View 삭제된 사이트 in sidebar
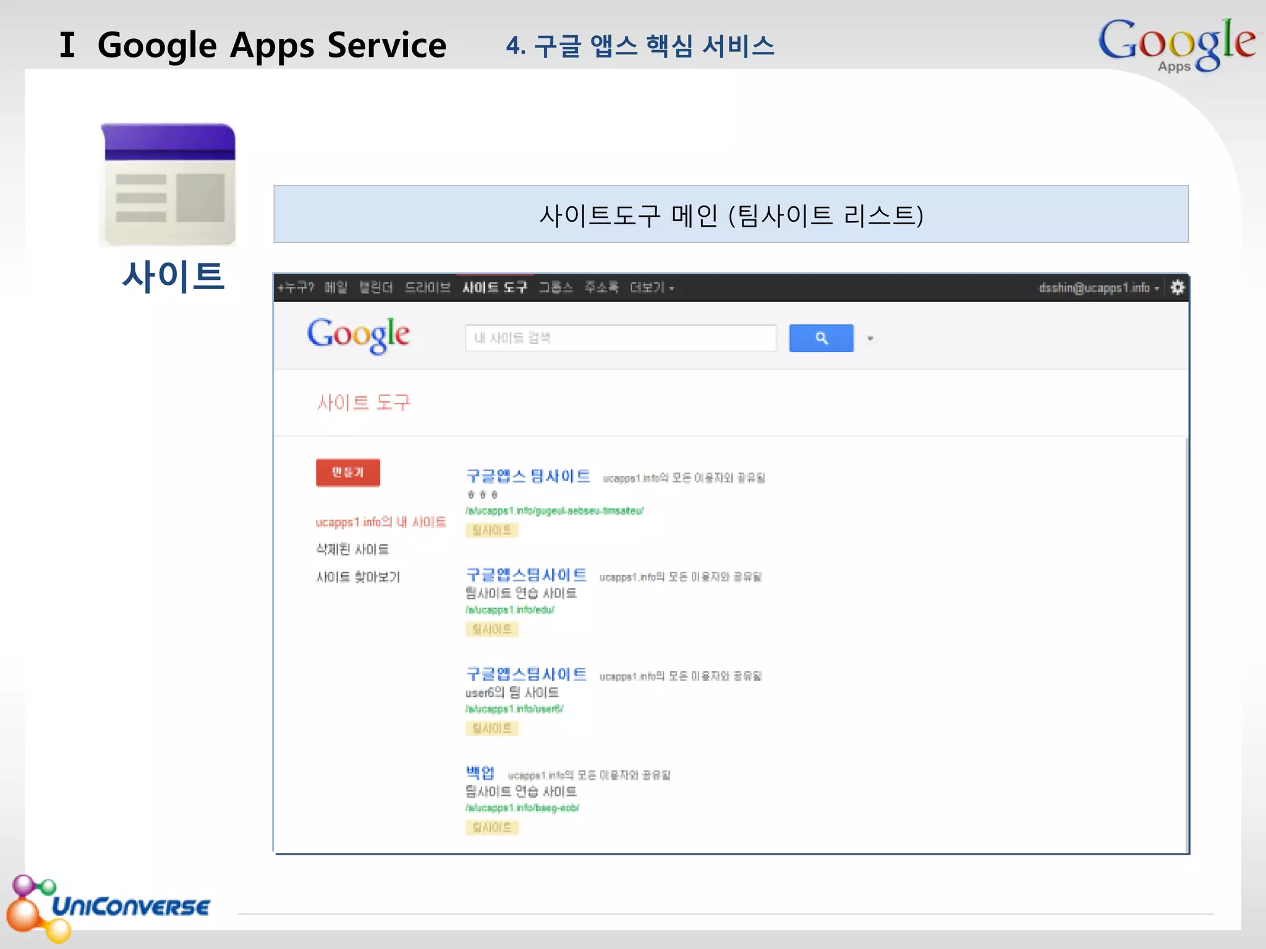 pos(352,549)
